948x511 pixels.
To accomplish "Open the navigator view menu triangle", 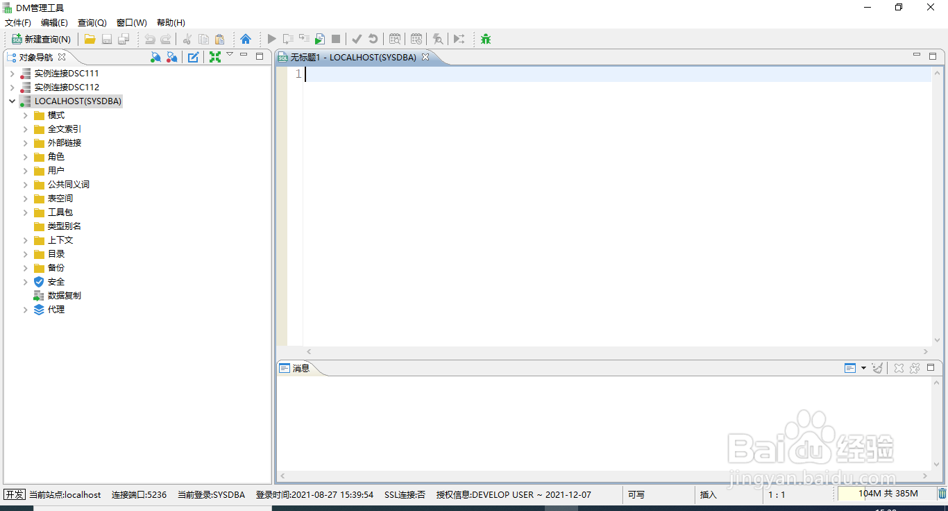I will 230,55.
